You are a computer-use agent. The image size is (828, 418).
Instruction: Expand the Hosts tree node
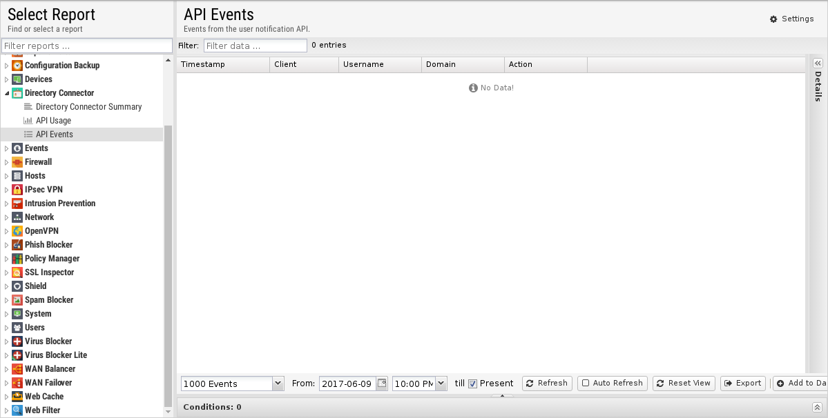pyautogui.click(x=7, y=175)
